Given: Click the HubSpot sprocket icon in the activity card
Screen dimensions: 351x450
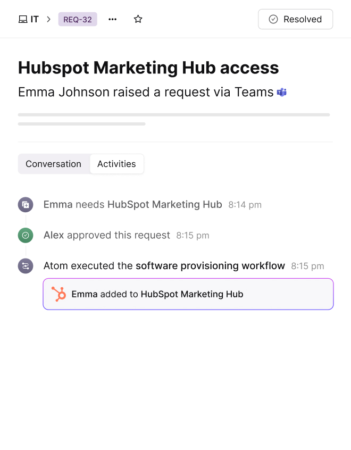Looking at the screenshot, I should pos(59,294).
